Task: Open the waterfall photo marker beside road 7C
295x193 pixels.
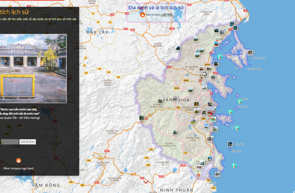Action: point(142,118)
